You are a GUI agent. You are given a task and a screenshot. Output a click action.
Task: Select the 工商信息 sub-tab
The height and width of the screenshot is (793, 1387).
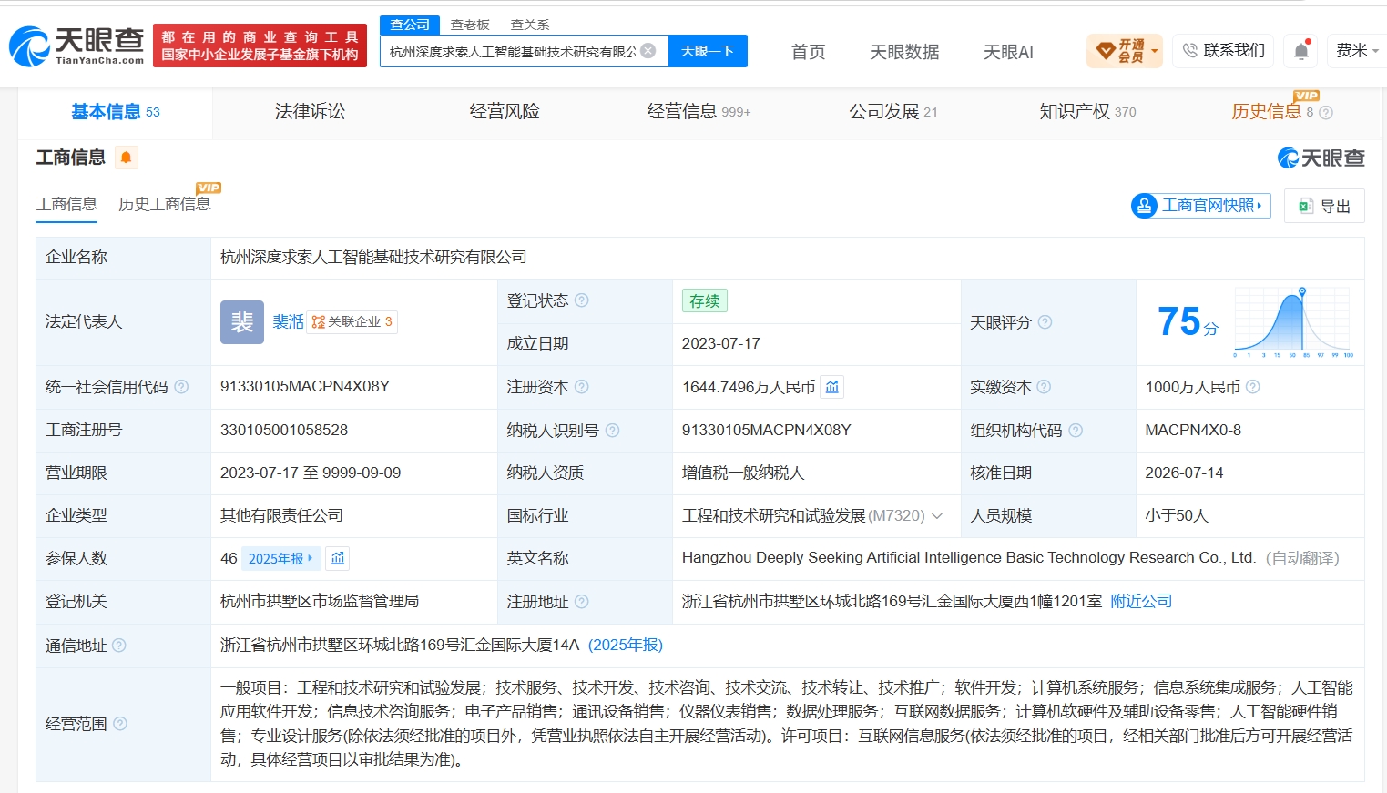tap(66, 204)
